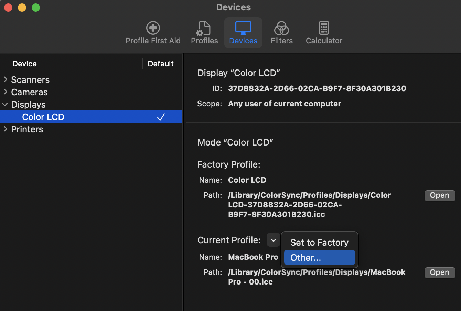461x311 pixels.
Task: Select the Color LCD display row
Action: click(x=43, y=117)
